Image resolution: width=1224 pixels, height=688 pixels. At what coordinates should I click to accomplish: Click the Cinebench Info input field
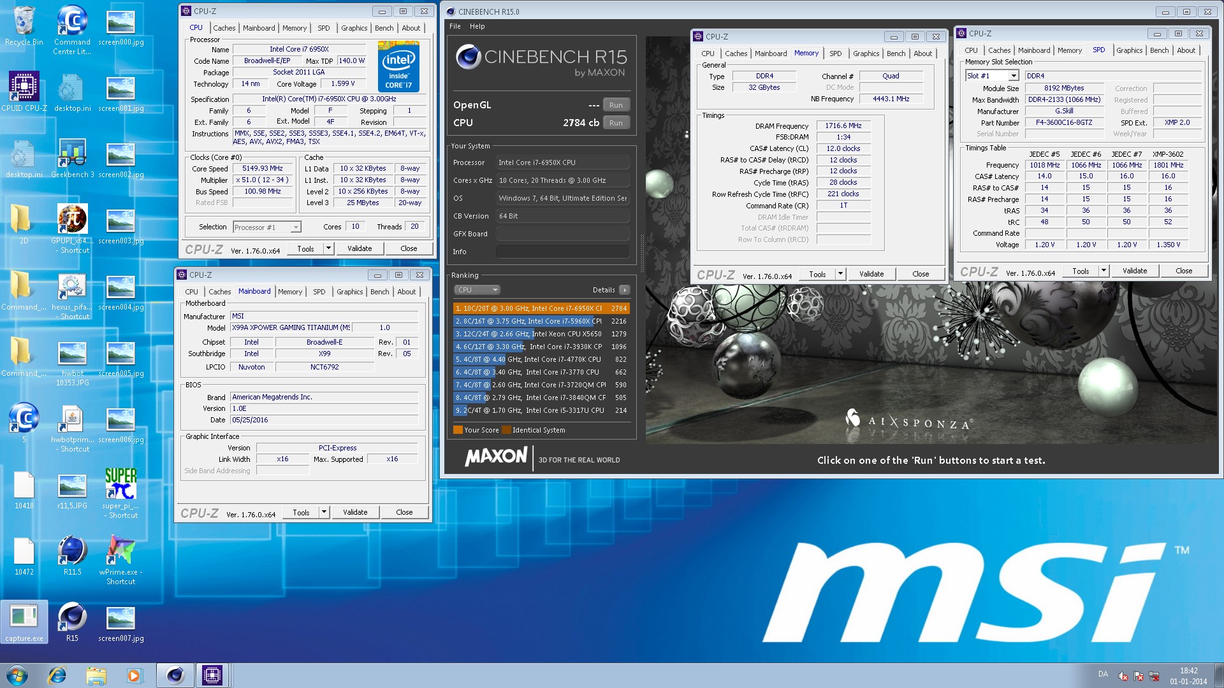click(562, 252)
